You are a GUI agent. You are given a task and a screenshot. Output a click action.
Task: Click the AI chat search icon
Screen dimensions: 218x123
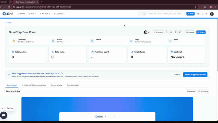(x=145, y=14)
